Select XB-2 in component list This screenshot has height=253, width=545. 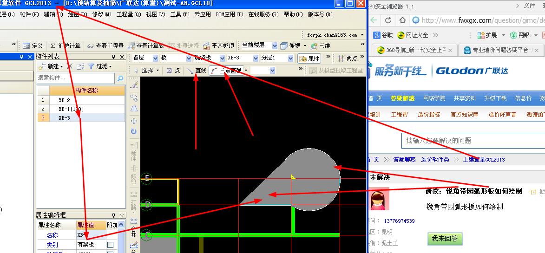(81, 100)
